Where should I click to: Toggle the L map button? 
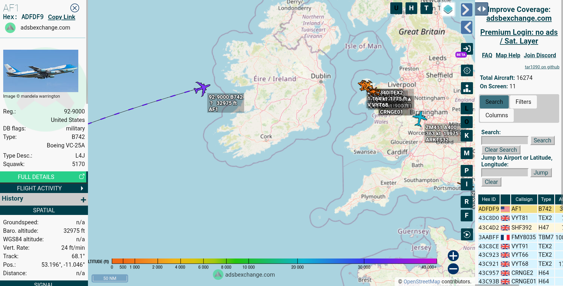pyautogui.click(x=467, y=108)
